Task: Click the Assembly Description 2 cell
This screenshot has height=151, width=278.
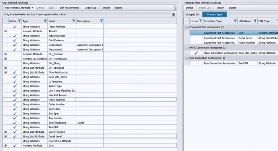Action: 90,49
